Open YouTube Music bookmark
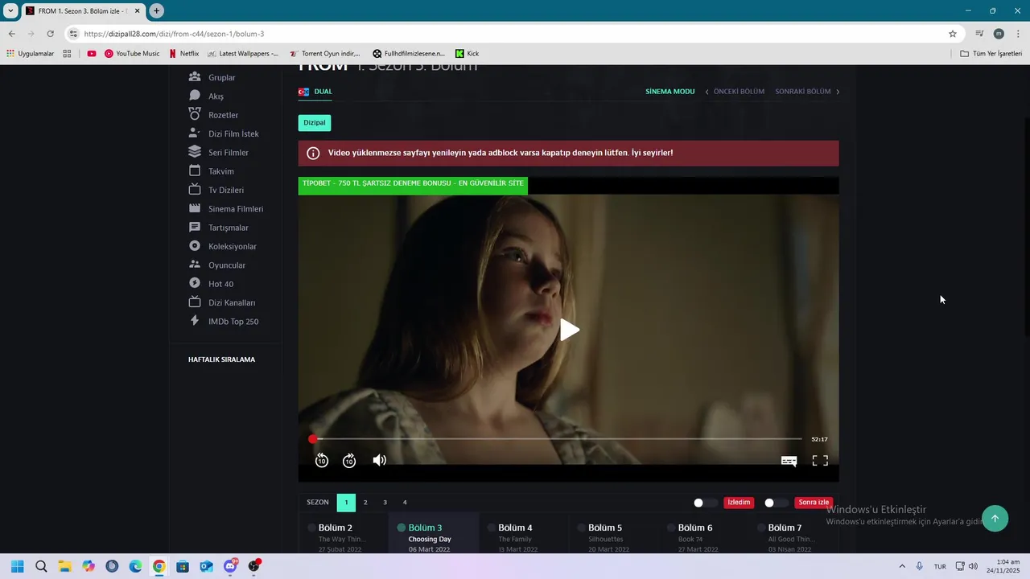Screen dimensions: 1030x579 tap(132, 54)
